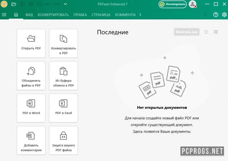This screenshot has height=161, width=228.
Task: Click Добавить комментарии tile
Action: 31,140
